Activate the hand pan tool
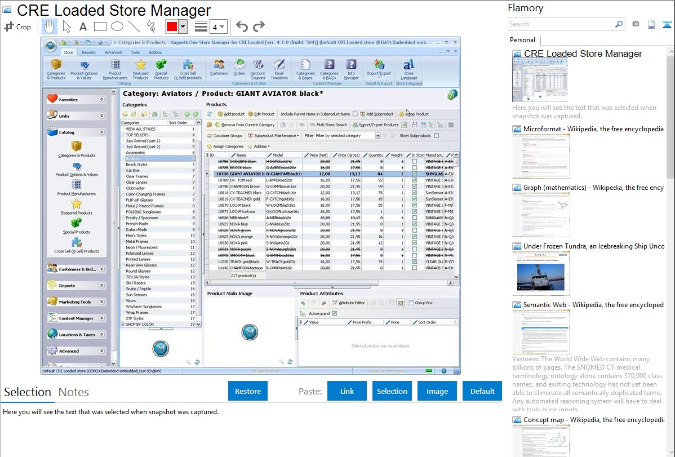The width and height of the screenshot is (675, 457). [49, 26]
